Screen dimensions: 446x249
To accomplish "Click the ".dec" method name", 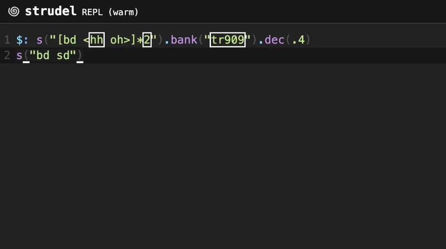I will pyautogui.click(x=271, y=40).
